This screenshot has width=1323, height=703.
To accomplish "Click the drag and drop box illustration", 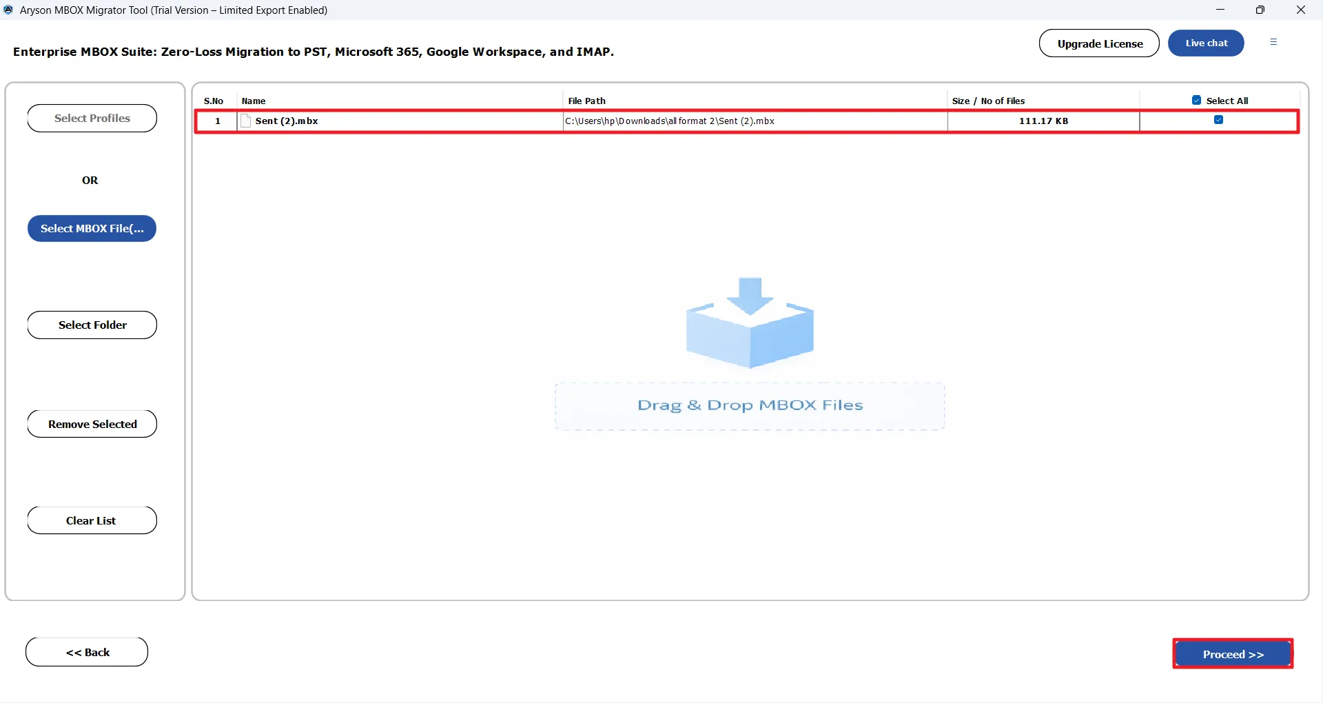I will pyautogui.click(x=750, y=323).
